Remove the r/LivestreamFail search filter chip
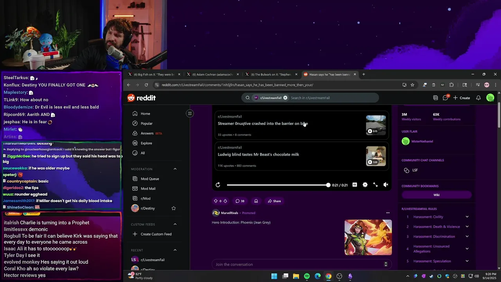This screenshot has width=501, height=282. pos(285,98)
